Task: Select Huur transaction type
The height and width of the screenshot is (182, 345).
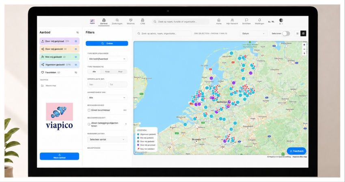Action: (x=120, y=72)
